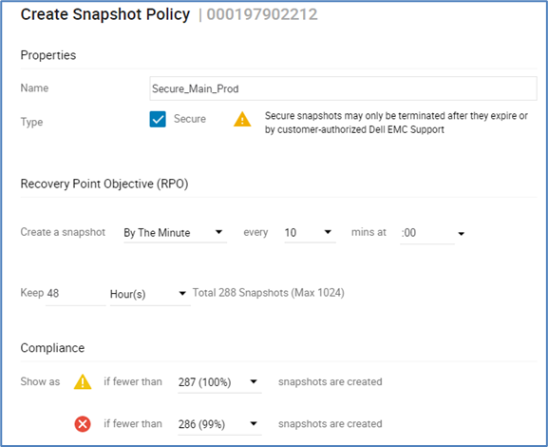Image resolution: width=548 pixels, height=447 pixels.
Task: Click the Secure label text
Action: pos(190,119)
